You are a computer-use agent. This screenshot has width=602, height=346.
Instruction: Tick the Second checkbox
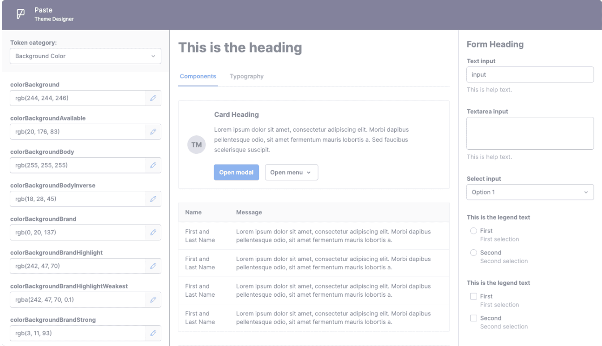click(473, 318)
